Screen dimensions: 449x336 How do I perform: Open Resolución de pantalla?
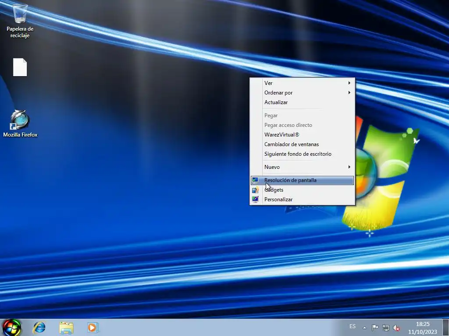pyautogui.click(x=303, y=180)
